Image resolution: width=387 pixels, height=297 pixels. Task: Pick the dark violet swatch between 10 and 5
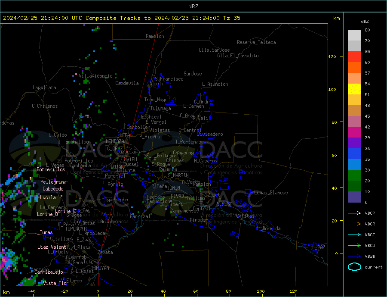pos(354,197)
